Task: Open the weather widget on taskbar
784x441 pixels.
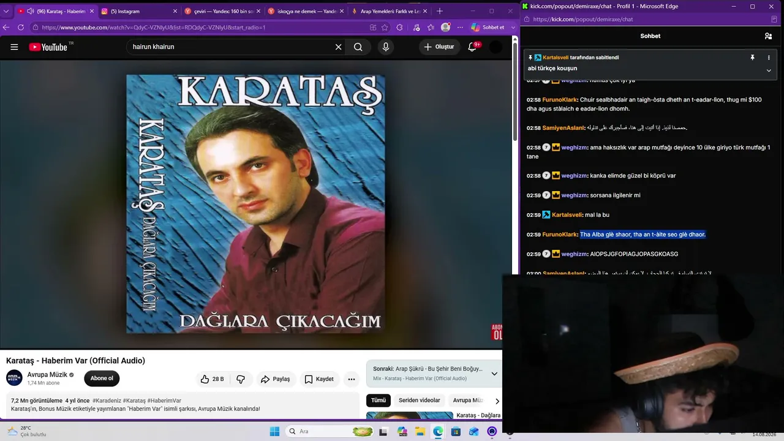Action: click(x=28, y=431)
